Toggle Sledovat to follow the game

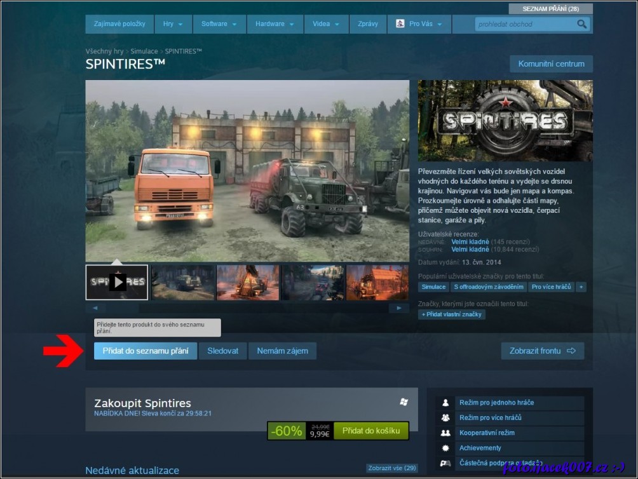pyautogui.click(x=222, y=351)
